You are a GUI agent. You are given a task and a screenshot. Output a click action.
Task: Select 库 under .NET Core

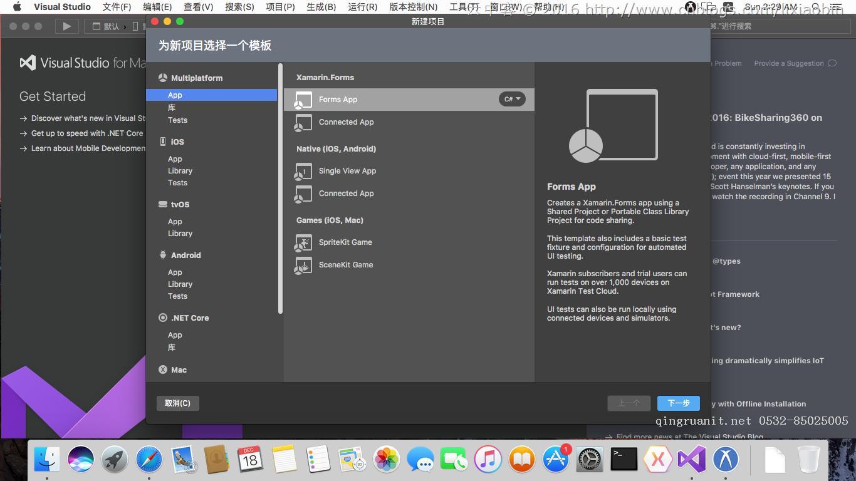172,348
